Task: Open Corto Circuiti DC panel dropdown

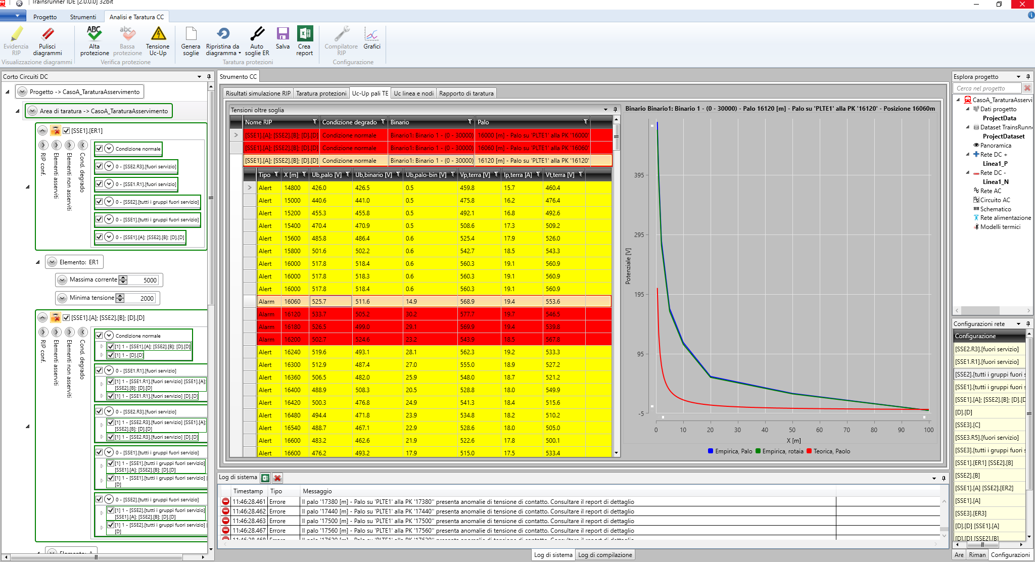Action: tap(199, 76)
